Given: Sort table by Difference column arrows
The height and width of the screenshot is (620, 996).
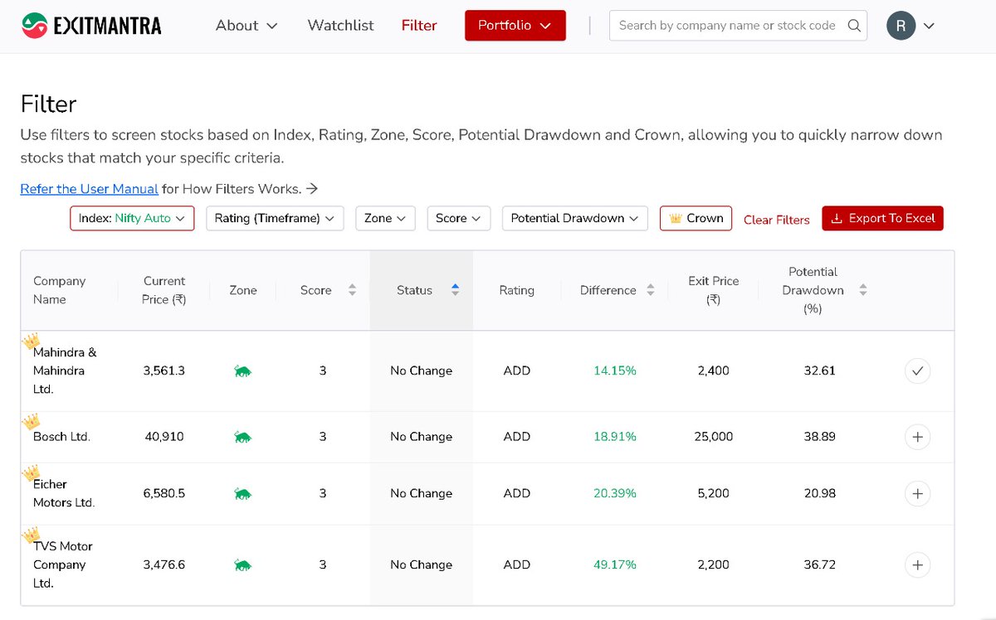Looking at the screenshot, I should (x=650, y=290).
